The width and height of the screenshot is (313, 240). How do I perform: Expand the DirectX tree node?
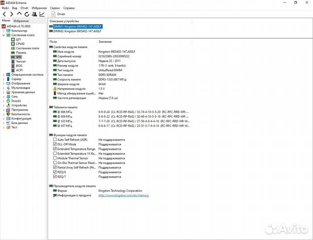[x=4, y=101]
